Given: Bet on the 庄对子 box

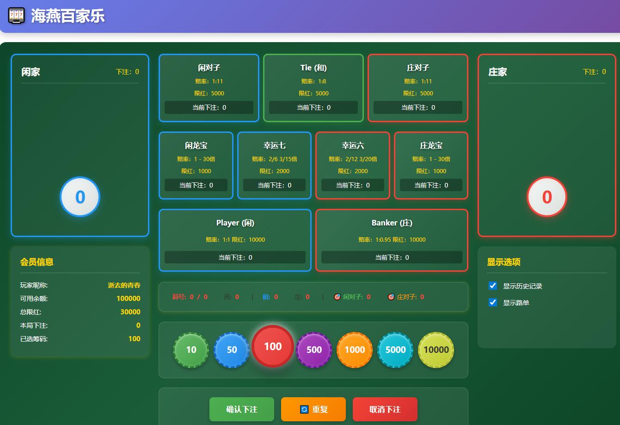Looking at the screenshot, I should point(418,87).
